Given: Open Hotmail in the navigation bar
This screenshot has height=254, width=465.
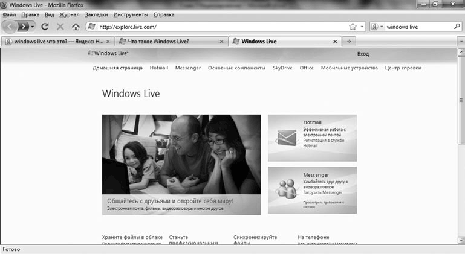Looking at the screenshot, I should pos(158,68).
